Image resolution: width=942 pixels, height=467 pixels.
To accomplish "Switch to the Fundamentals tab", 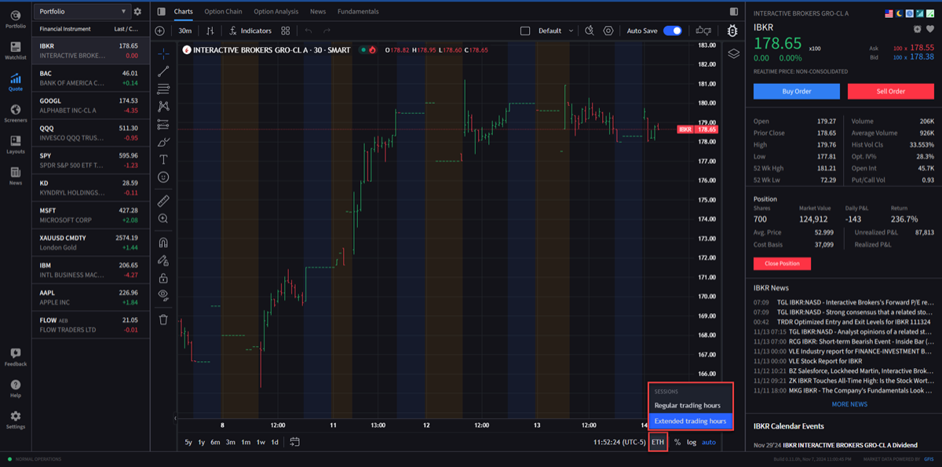I will coord(358,12).
